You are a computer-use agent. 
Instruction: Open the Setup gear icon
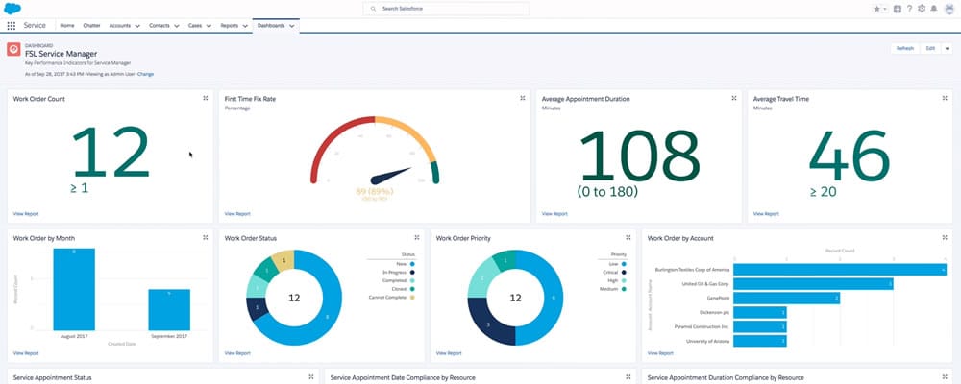point(922,9)
